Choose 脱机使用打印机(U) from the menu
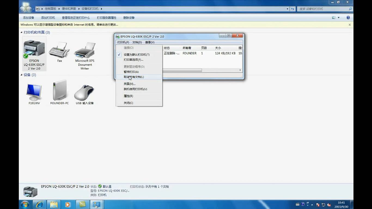The height and width of the screenshot is (209, 372). [x=139, y=89]
